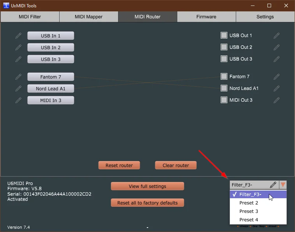
Task: Click the pencil icon next to USB In 2
Action: pos(18,47)
